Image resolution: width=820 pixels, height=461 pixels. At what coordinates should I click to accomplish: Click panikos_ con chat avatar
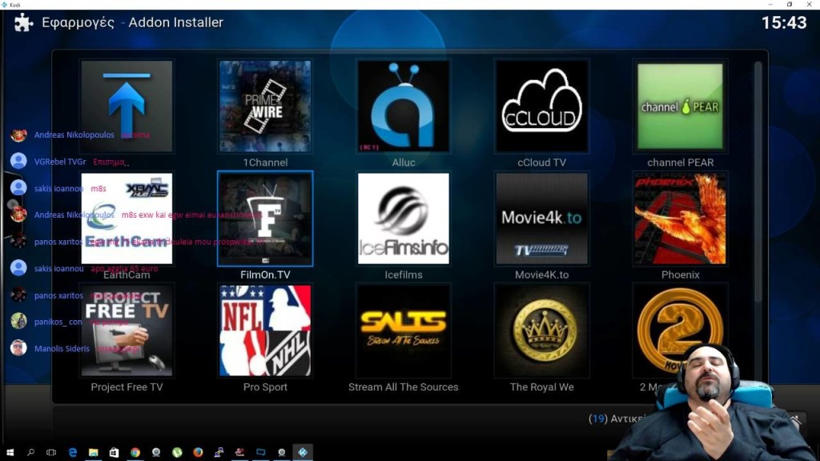click(18, 321)
